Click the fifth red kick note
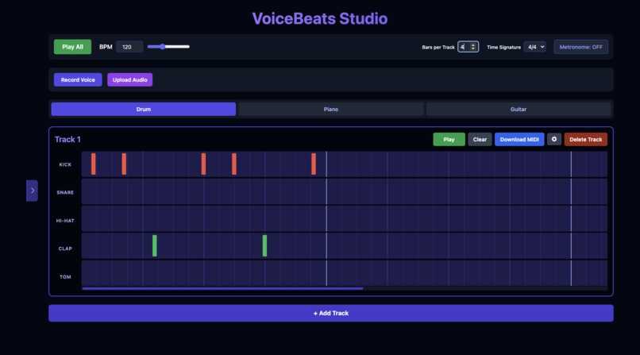Screen dimensions: 640x355 (x=314, y=164)
